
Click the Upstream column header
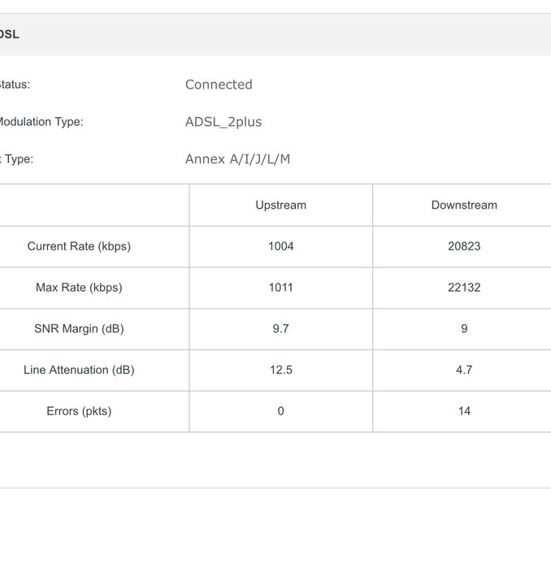point(280,206)
